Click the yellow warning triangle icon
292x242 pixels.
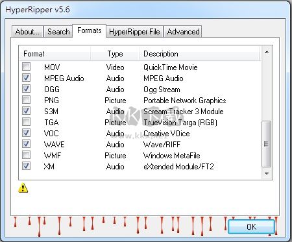tap(23, 188)
